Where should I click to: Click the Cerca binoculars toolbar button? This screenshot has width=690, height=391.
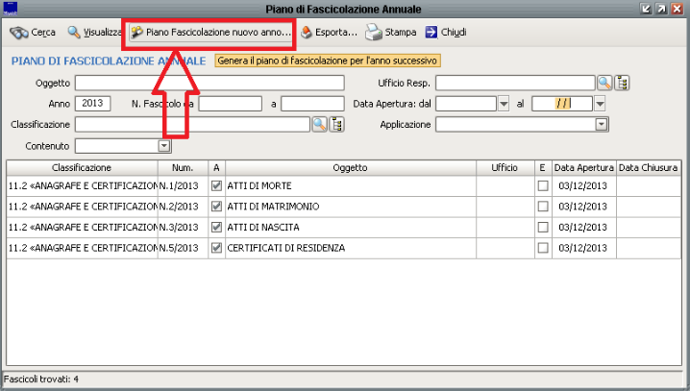tap(33, 32)
